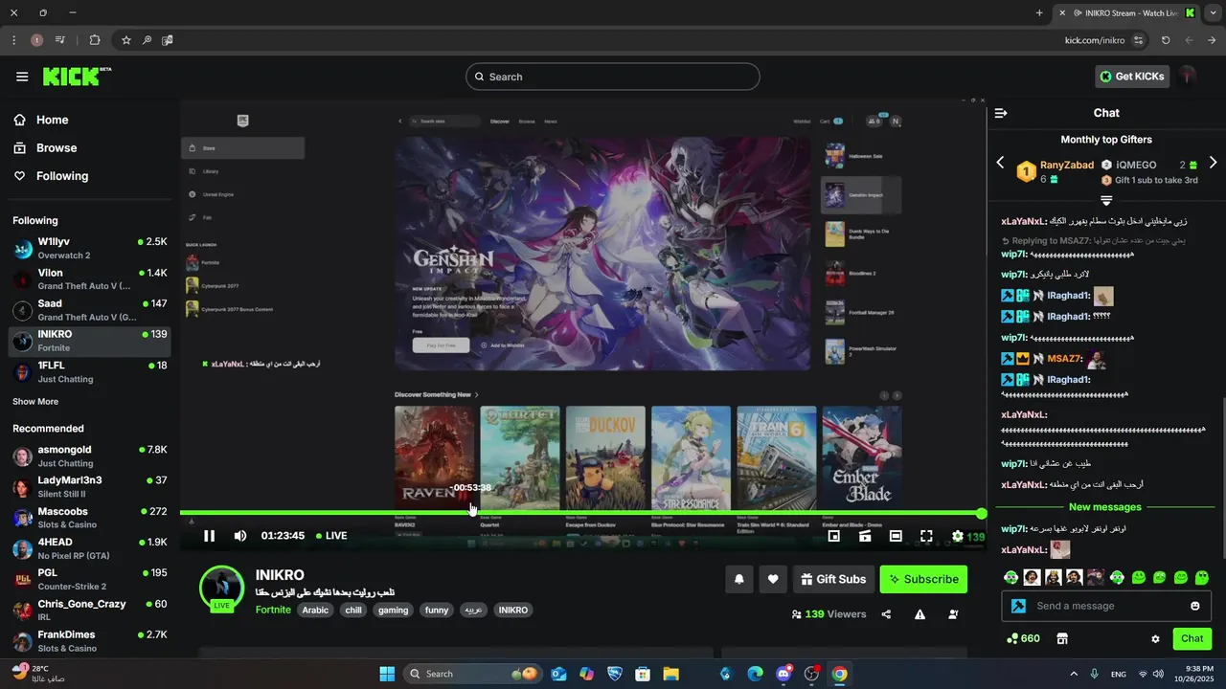1226x689 pixels.
Task: Share the stream
Action: pos(886,614)
